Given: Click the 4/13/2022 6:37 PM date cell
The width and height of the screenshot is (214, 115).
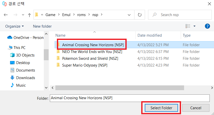Looking at the screenshot, I should [x=153, y=51].
